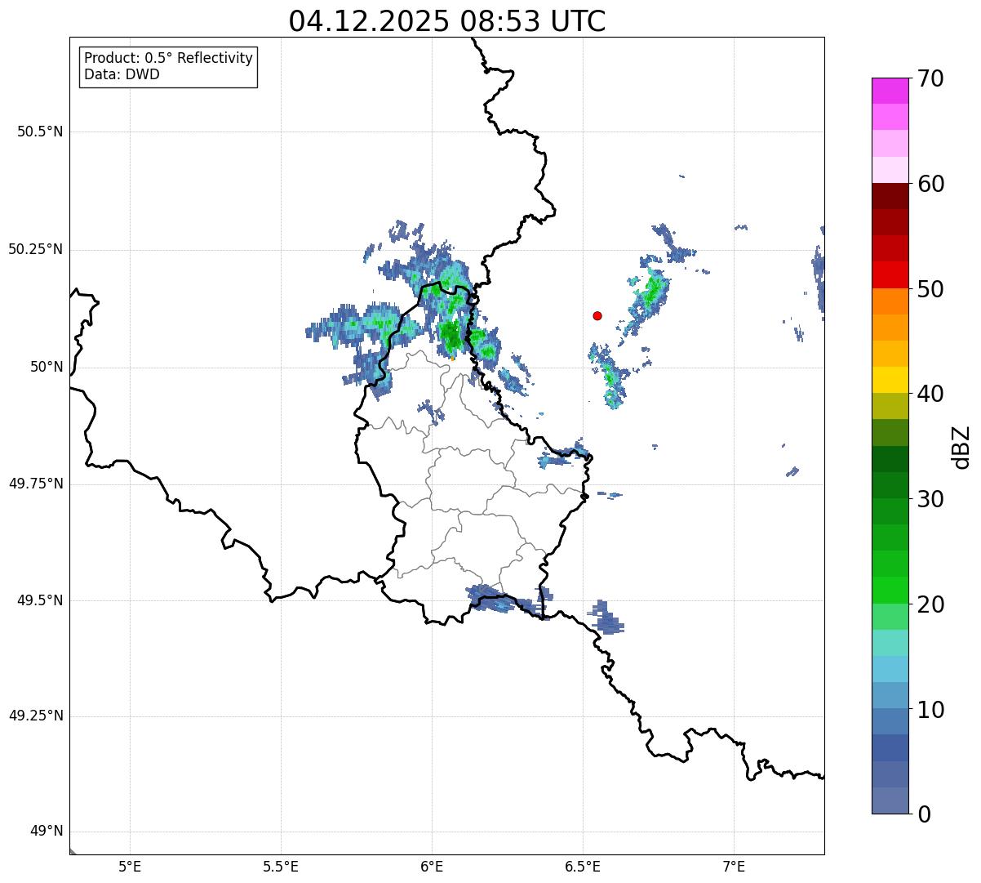Click the latitude label 49.25°N
This screenshot has height=883, width=981.
pos(36,716)
